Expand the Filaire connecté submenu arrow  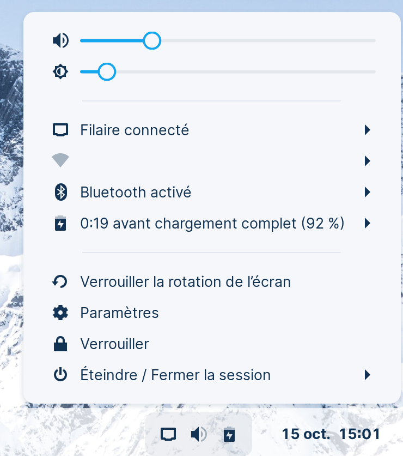(368, 130)
